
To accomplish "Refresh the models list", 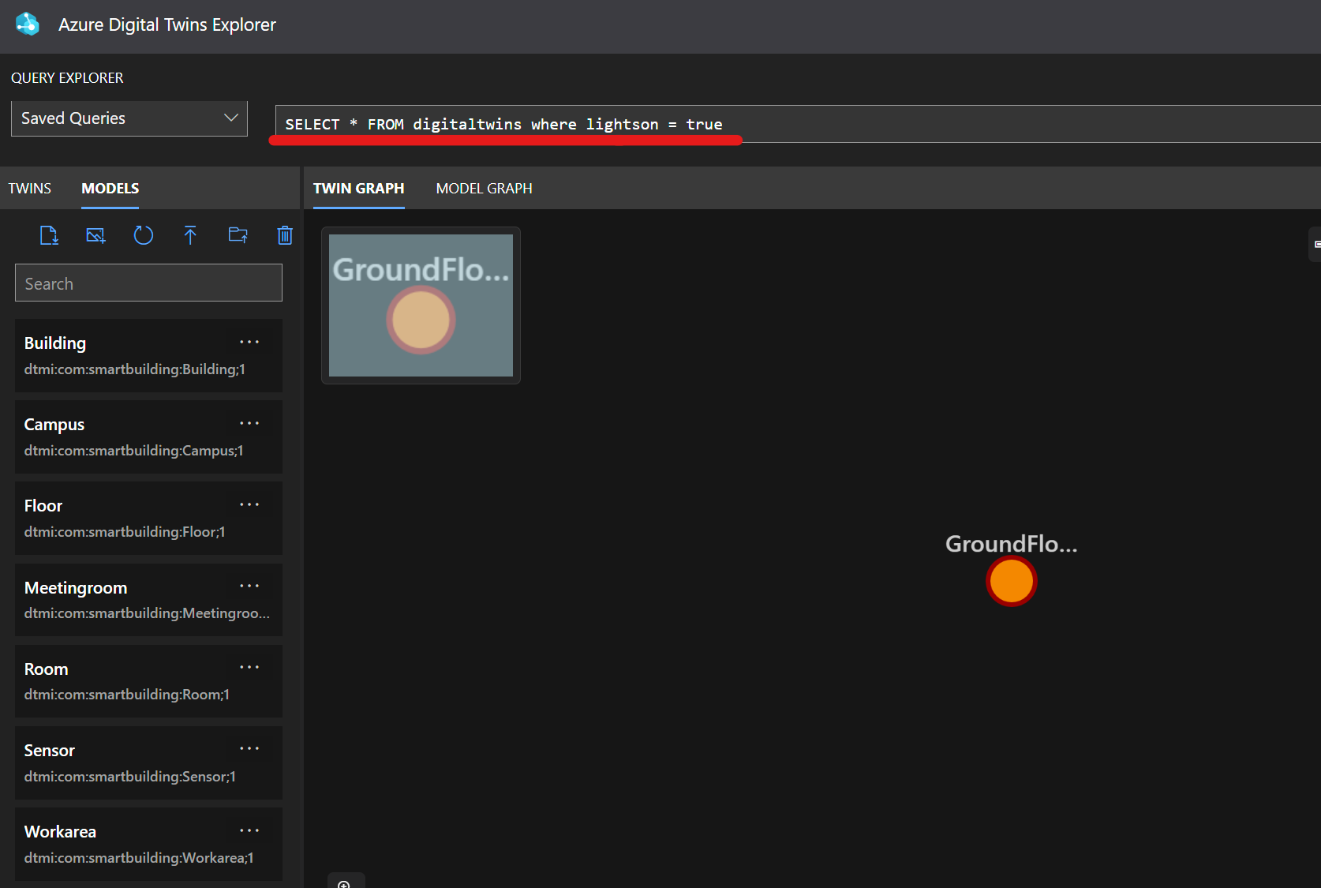I will click(x=144, y=235).
